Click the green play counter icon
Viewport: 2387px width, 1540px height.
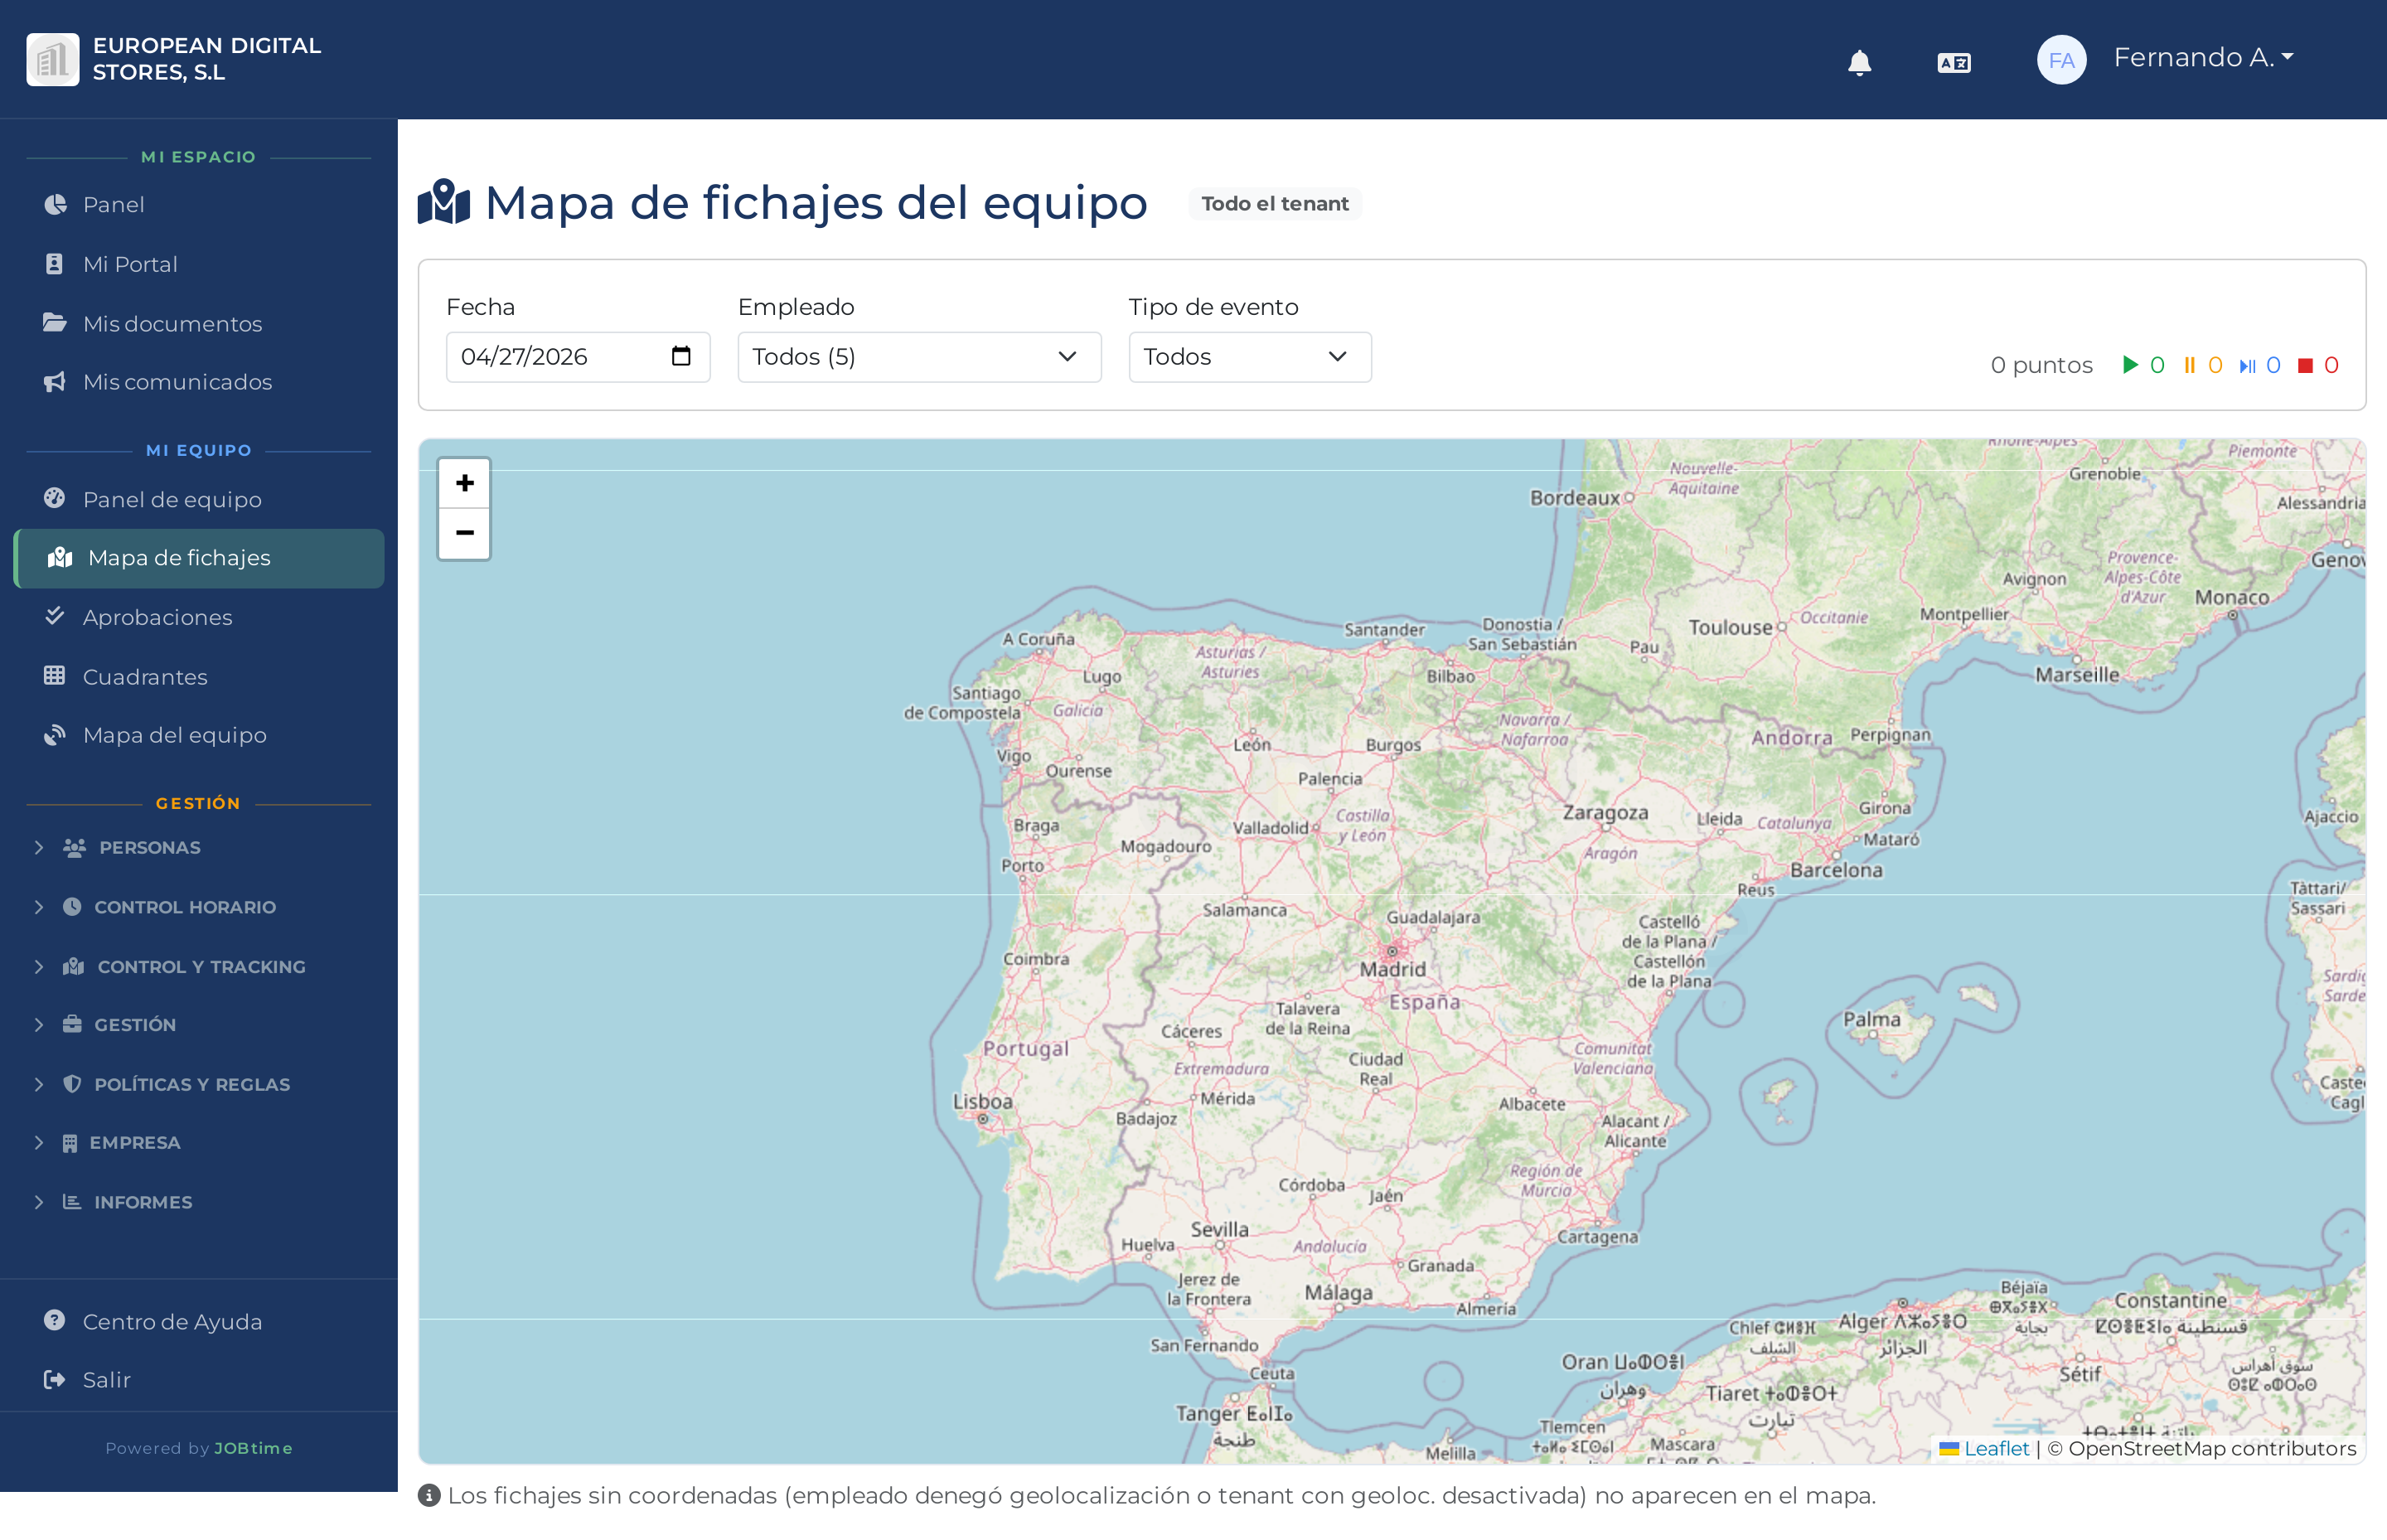(2132, 365)
